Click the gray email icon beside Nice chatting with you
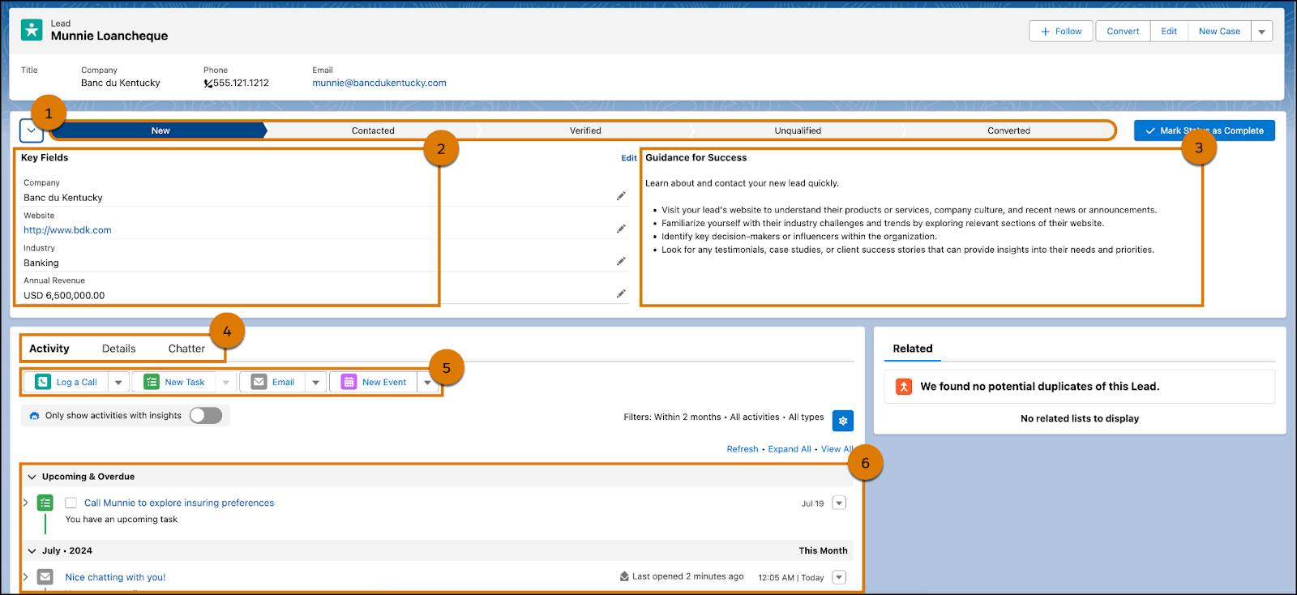The image size is (1297, 595). (x=45, y=577)
